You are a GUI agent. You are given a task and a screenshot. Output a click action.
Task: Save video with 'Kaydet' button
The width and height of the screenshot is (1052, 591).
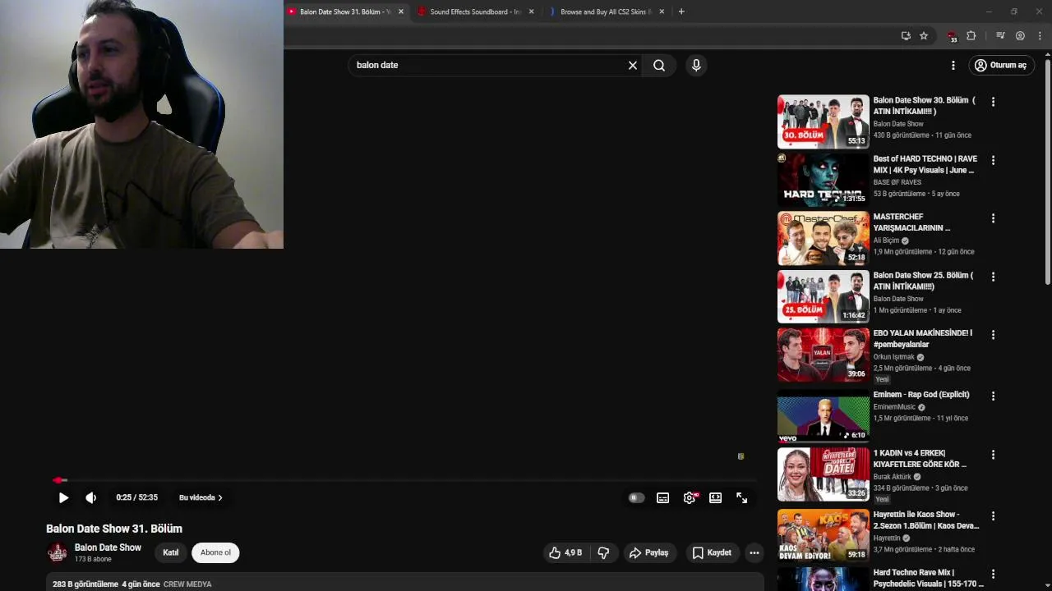tap(712, 552)
